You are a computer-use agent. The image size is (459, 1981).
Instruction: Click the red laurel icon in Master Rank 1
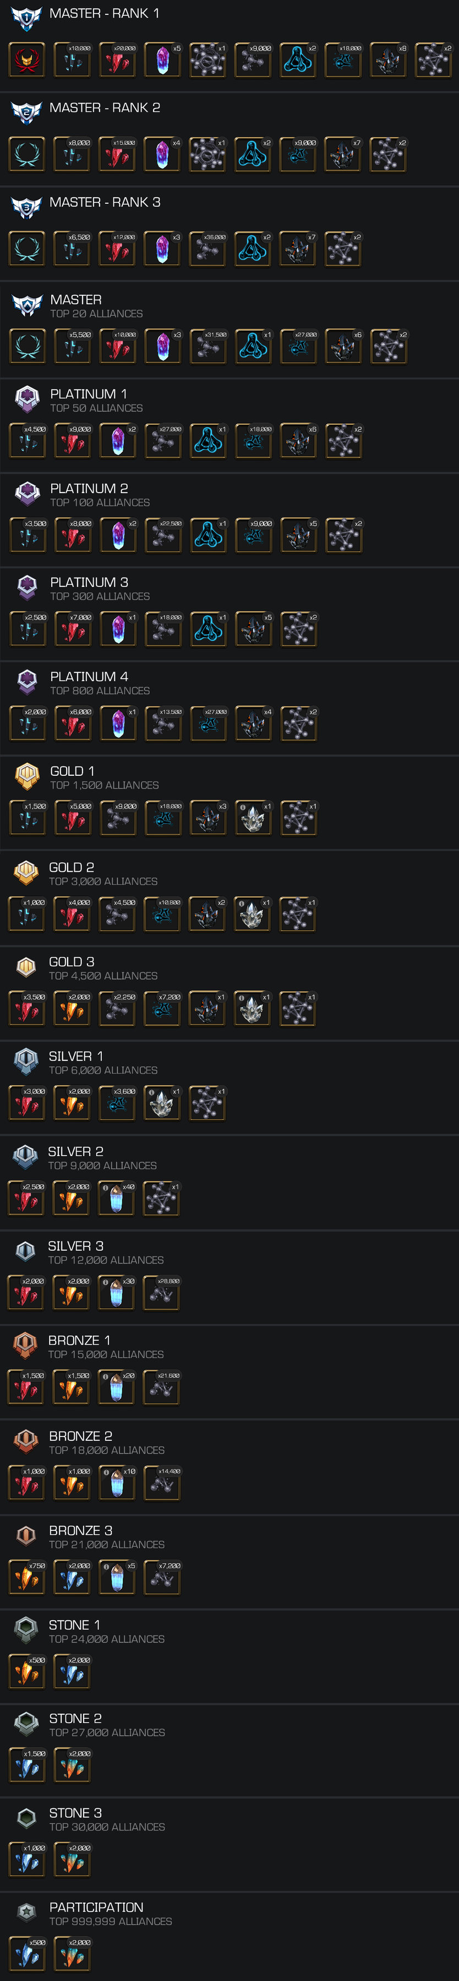coord(27,60)
